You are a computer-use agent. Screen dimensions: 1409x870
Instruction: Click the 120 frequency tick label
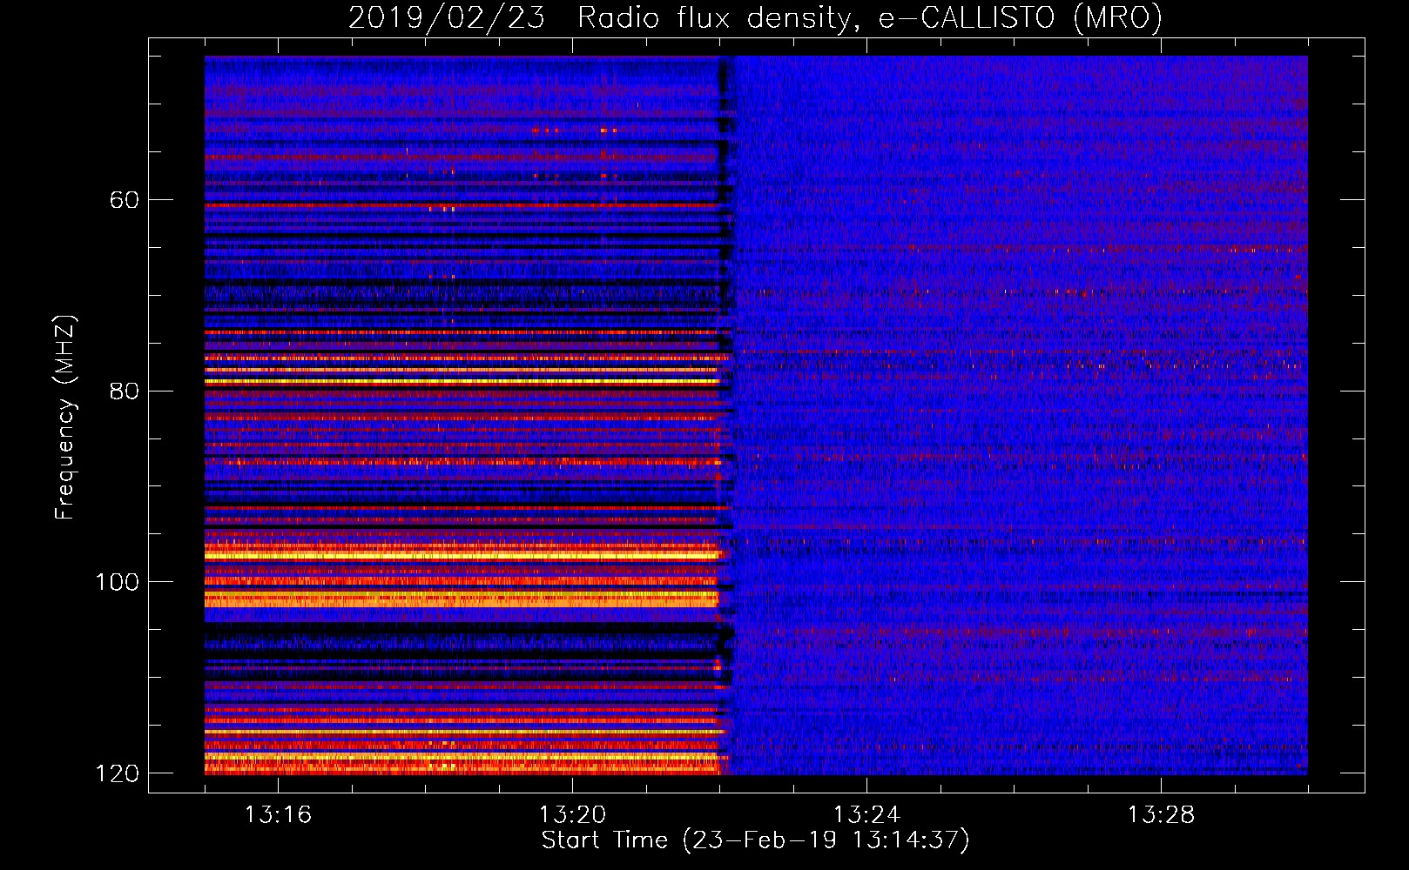click(x=117, y=773)
